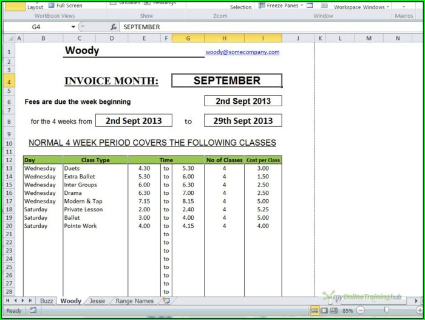Switch to the Woody sheet tab
Image resolution: width=425 pixels, height=320 pixels.
71,301
